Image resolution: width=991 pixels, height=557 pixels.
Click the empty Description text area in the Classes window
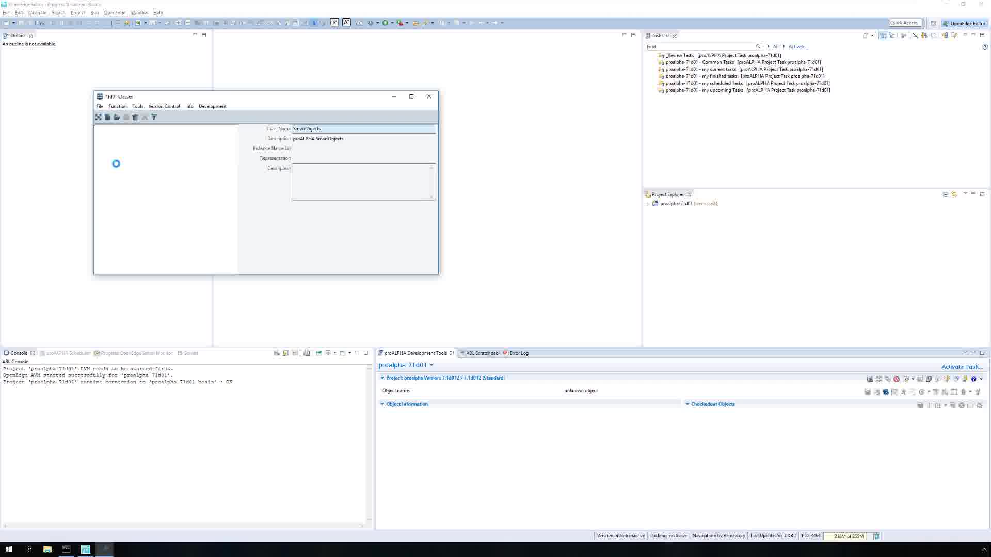(x=364, y=182)
